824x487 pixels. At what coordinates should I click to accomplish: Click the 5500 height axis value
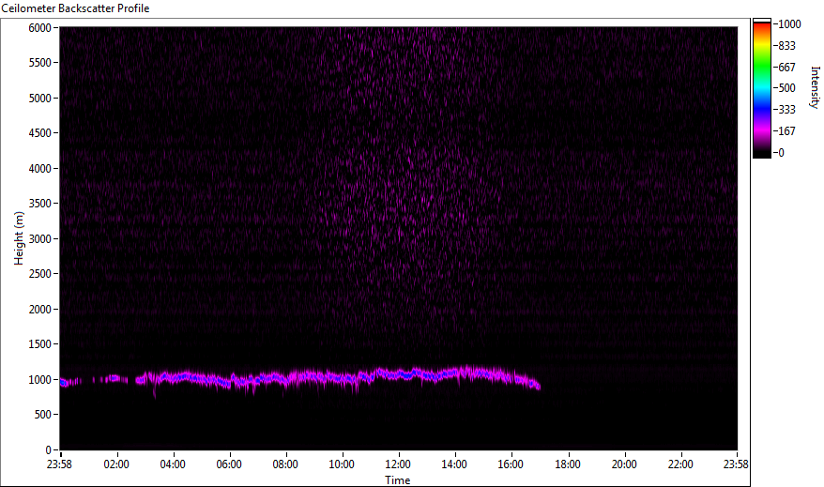coord(40,63)
